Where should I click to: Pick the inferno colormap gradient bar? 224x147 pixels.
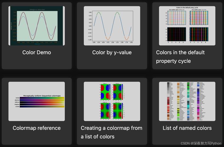tap(42, 102)
